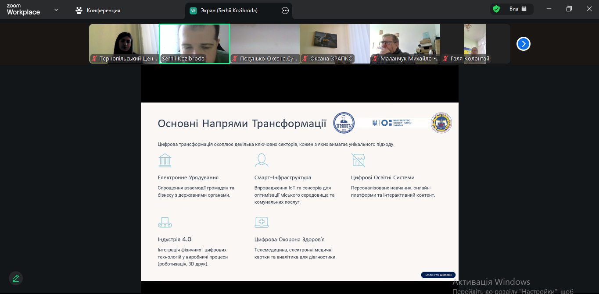The height and width of the screenshot is (294, 599).
Task: Open screen share more options ellipsis
Action: [285, 11]
